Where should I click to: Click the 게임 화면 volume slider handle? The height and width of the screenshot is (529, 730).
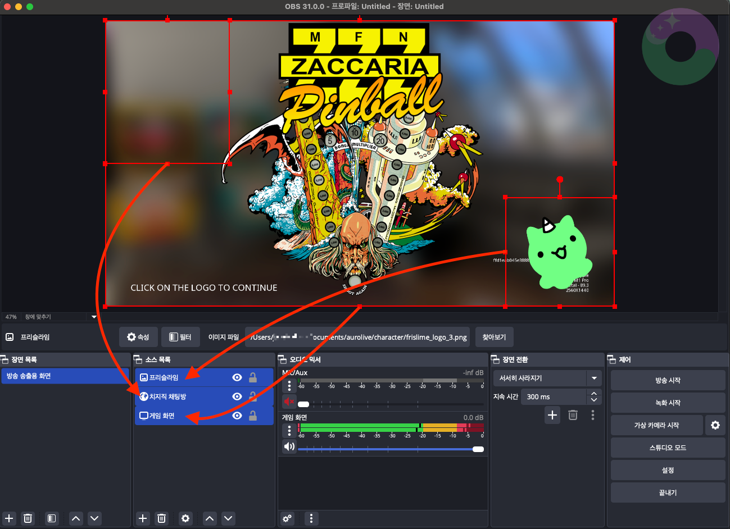coord(478,449)
